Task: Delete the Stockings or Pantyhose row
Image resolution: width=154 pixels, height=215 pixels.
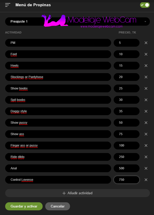Action: [x=146, y=77]
